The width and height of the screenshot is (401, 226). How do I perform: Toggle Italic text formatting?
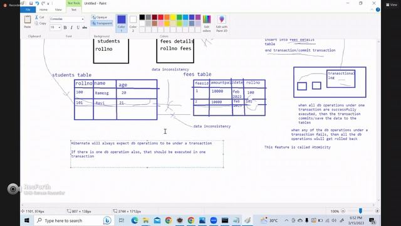(x=71, y=28)
